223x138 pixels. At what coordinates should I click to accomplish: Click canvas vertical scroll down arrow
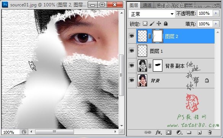coord(122,125)
